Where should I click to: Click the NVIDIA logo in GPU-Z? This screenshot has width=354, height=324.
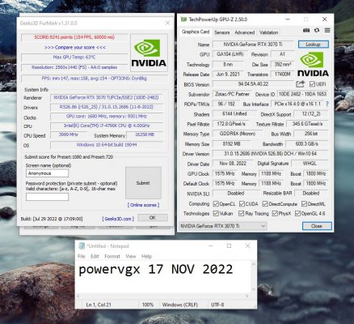coord(313,64)
